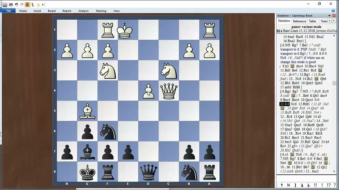Click the red delete variation icon
Viewport: 339px width, 190px height.
click(x=289, y=185)
